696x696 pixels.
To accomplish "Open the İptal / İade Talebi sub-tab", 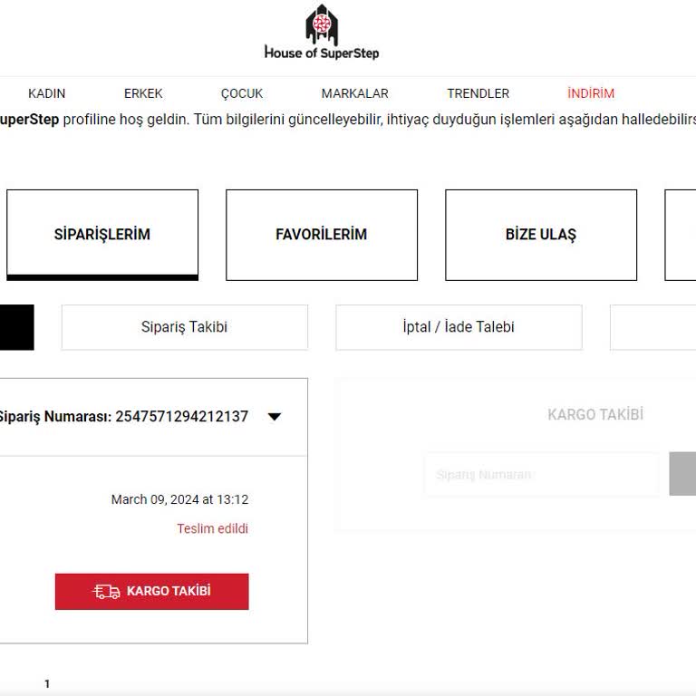I will click(x=459, y=327).
